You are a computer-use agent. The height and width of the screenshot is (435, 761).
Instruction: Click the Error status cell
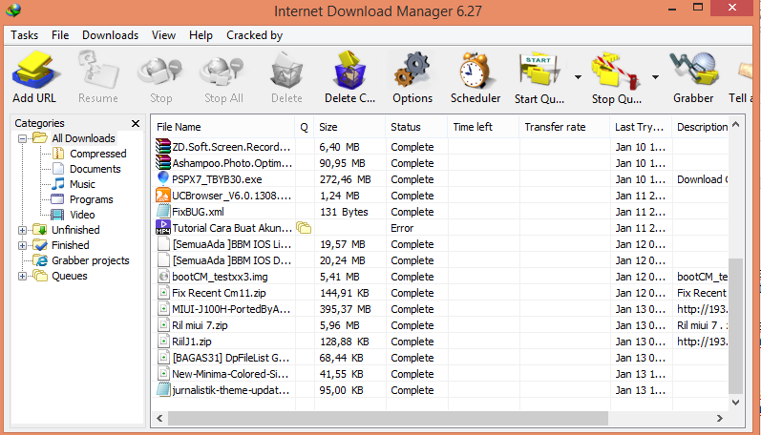402,228
